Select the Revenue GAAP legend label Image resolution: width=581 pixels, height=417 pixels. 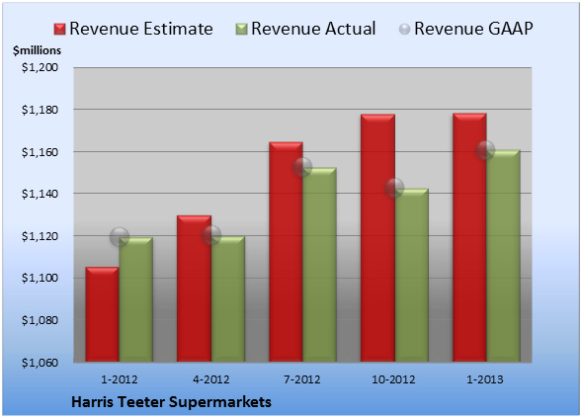point(473,29)
